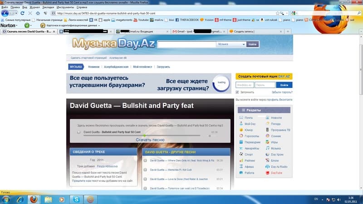
Task: Open the Погода weather icon
Action: 267,124
